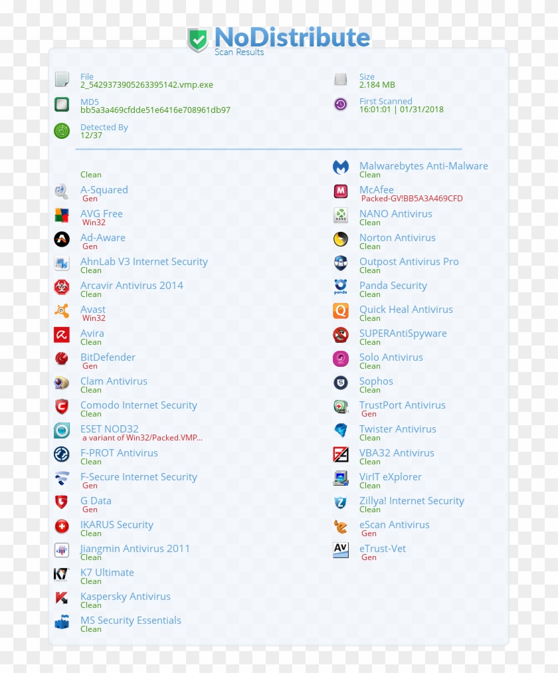The height and width of the screenshot is (673, 558).
Task: Click the scanned file name text
Action: coord(146,85)
